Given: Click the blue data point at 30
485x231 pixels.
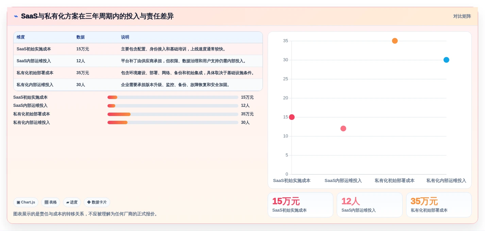Looking at the screenshot, I should [x=446, y=60].
